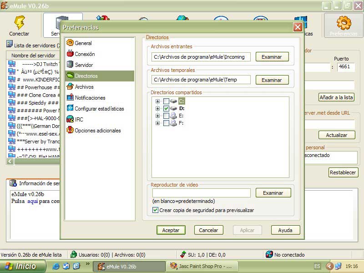Expand the C: drive tree node
364x273 pixels.
point(157,101)
